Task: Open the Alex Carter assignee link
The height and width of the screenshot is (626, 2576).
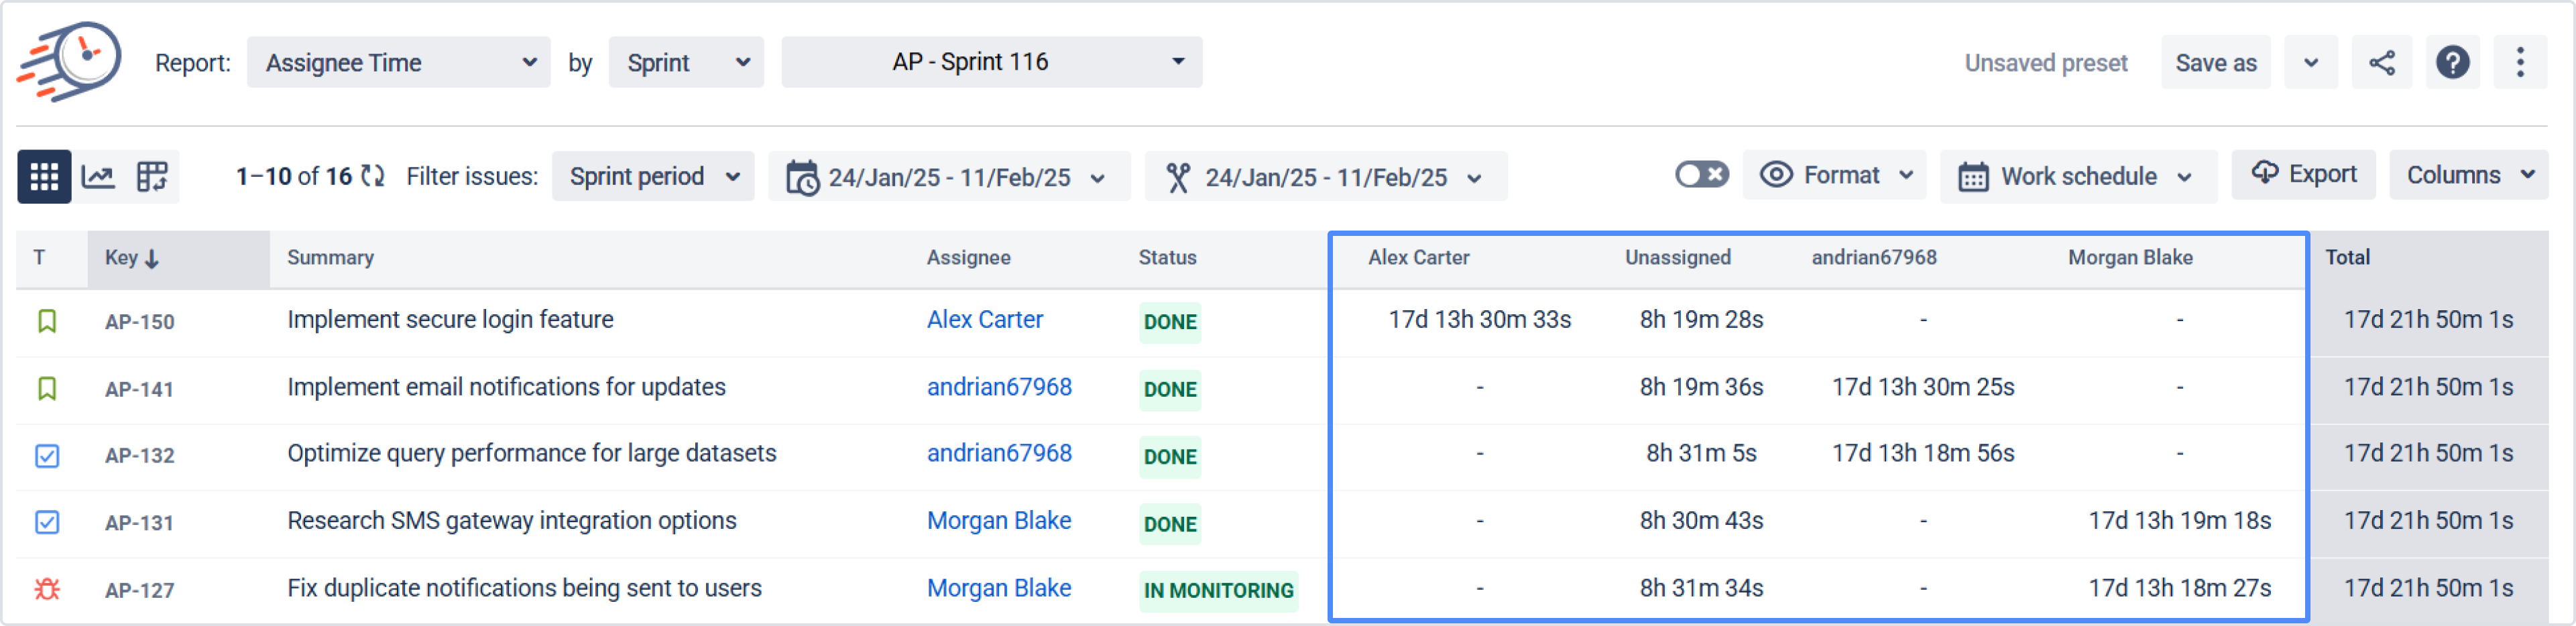Action: (x=984, y=320)
